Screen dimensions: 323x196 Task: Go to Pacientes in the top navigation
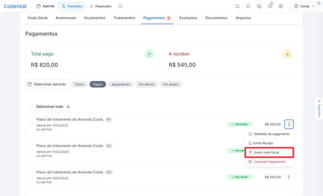coord(72,6)
